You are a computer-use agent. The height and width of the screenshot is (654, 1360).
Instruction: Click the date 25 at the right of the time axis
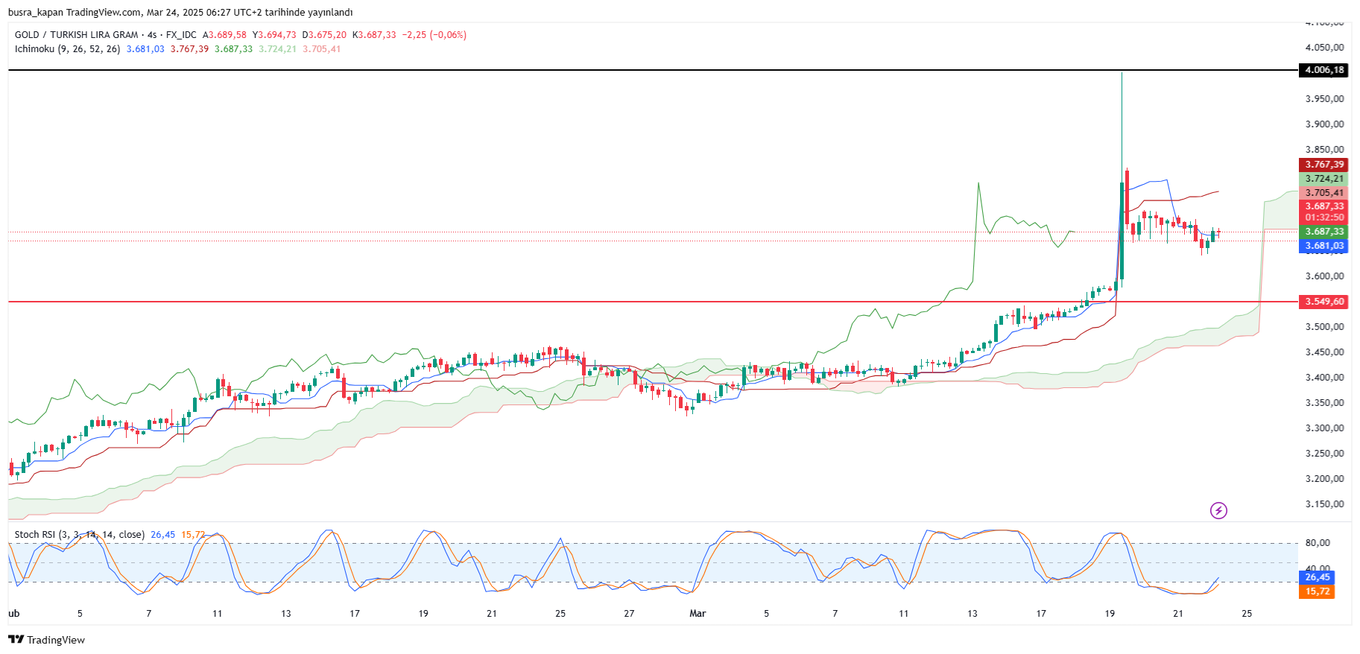[x=1247, y=614]
